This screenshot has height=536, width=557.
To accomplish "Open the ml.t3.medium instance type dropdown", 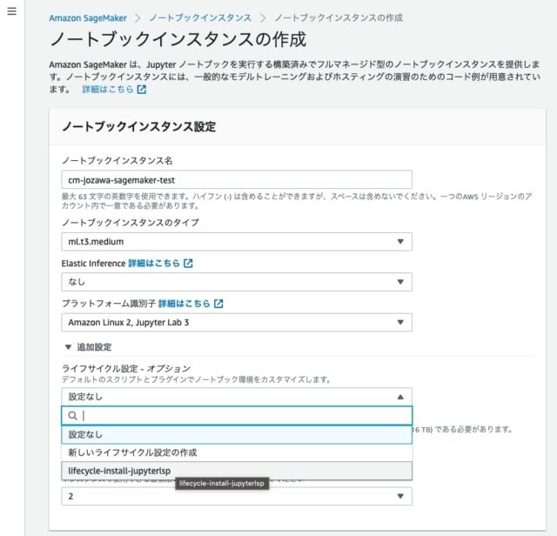I will pos(237,242).
